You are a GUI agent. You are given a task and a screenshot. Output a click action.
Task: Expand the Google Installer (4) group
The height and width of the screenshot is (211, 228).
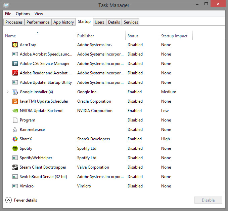(x=7, y=92)
